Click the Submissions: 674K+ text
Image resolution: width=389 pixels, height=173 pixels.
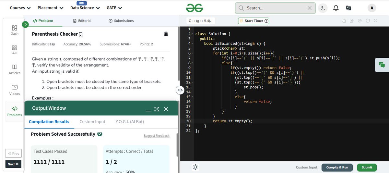click(115, 44)
